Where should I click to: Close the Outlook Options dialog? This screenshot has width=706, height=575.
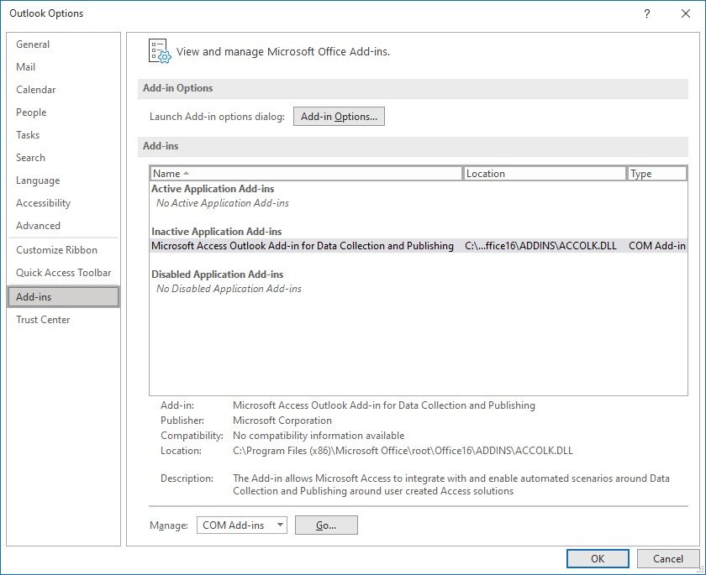[685, 13]
